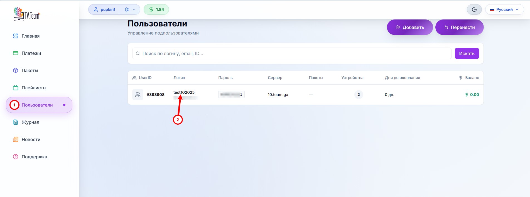Click the devices count badge 2
Image resolution: width=530 pixels, height=197 pixels.
pos(359,95)
